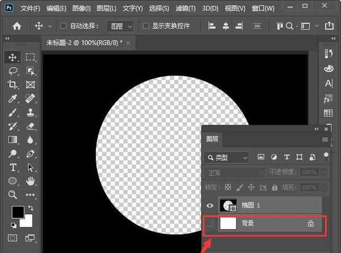Expand the 类型 layer filter dropdown
This screenshot has height=253, width=341.
[227, 157]
